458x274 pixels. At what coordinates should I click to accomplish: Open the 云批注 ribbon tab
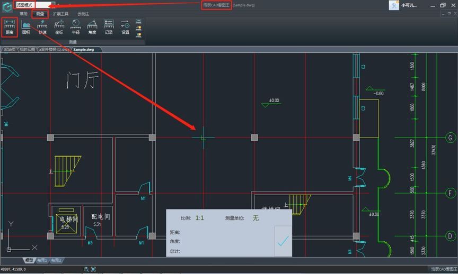coord(83,14)
